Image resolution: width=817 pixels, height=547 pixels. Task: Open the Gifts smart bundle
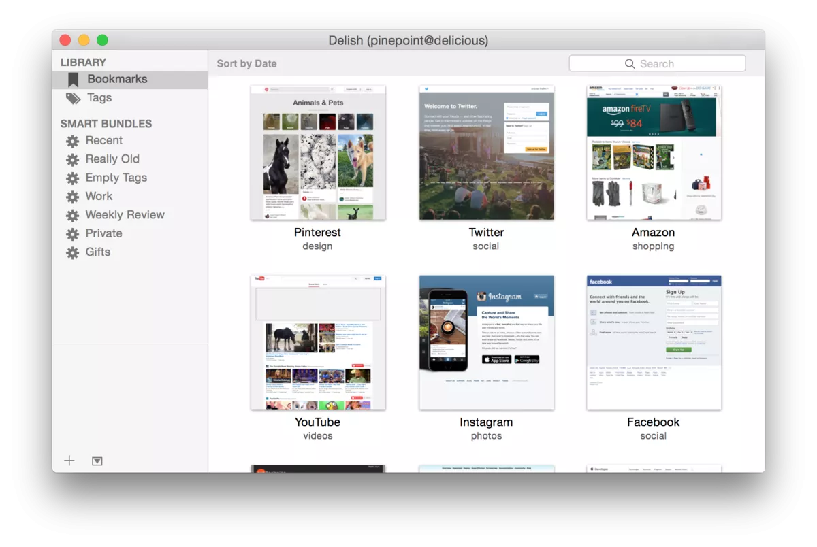click(x=130, y=252)
